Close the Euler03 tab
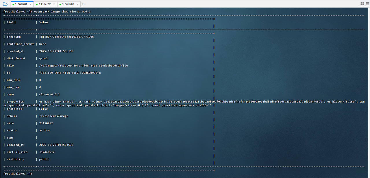Viewport: 370px width, 178px height. [x=77, y=4]
